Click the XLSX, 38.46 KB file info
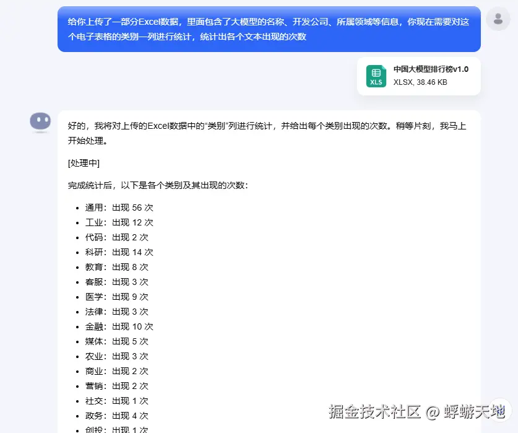The height and width of the screenshot is (433, 518). pyautogui.click(x=420, y=82)
